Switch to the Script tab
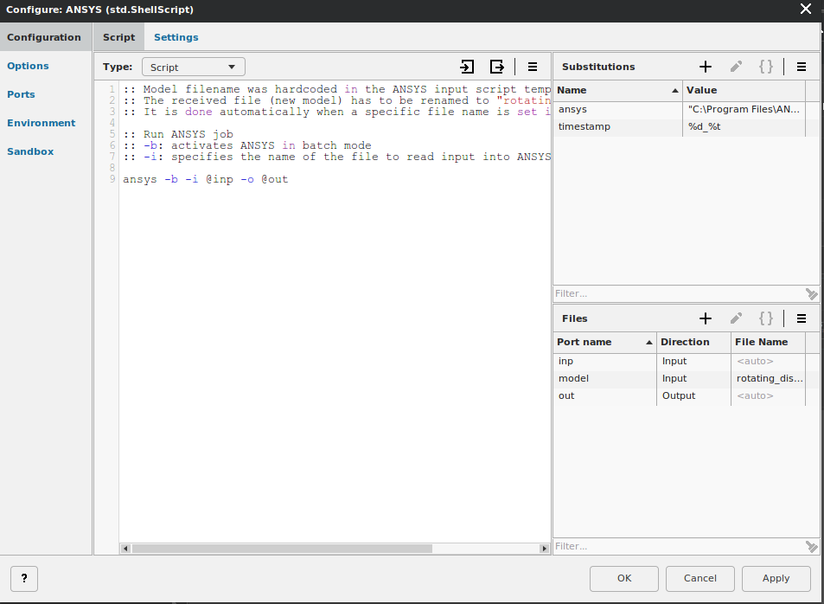Screen dimensions: 824x604 (118, 37)
